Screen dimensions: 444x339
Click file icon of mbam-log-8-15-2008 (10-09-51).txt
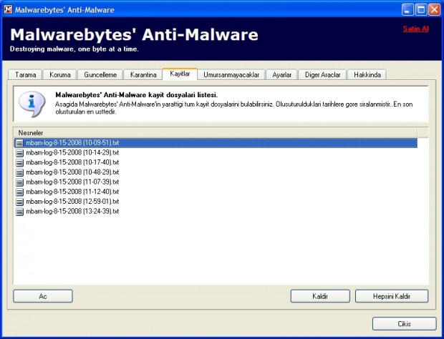(19, 143)
